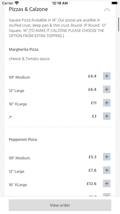Collapse the Pizzas & Calzone section chevron

[x=107, y=10]
